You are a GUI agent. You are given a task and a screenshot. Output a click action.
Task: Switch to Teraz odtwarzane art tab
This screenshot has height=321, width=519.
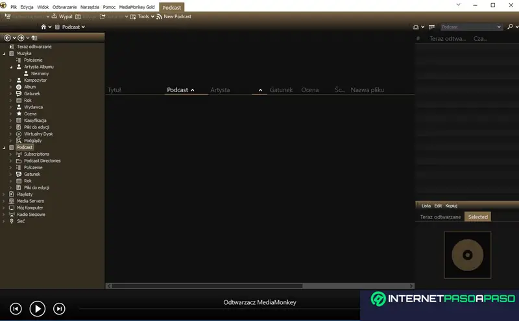tap(441, 217)
